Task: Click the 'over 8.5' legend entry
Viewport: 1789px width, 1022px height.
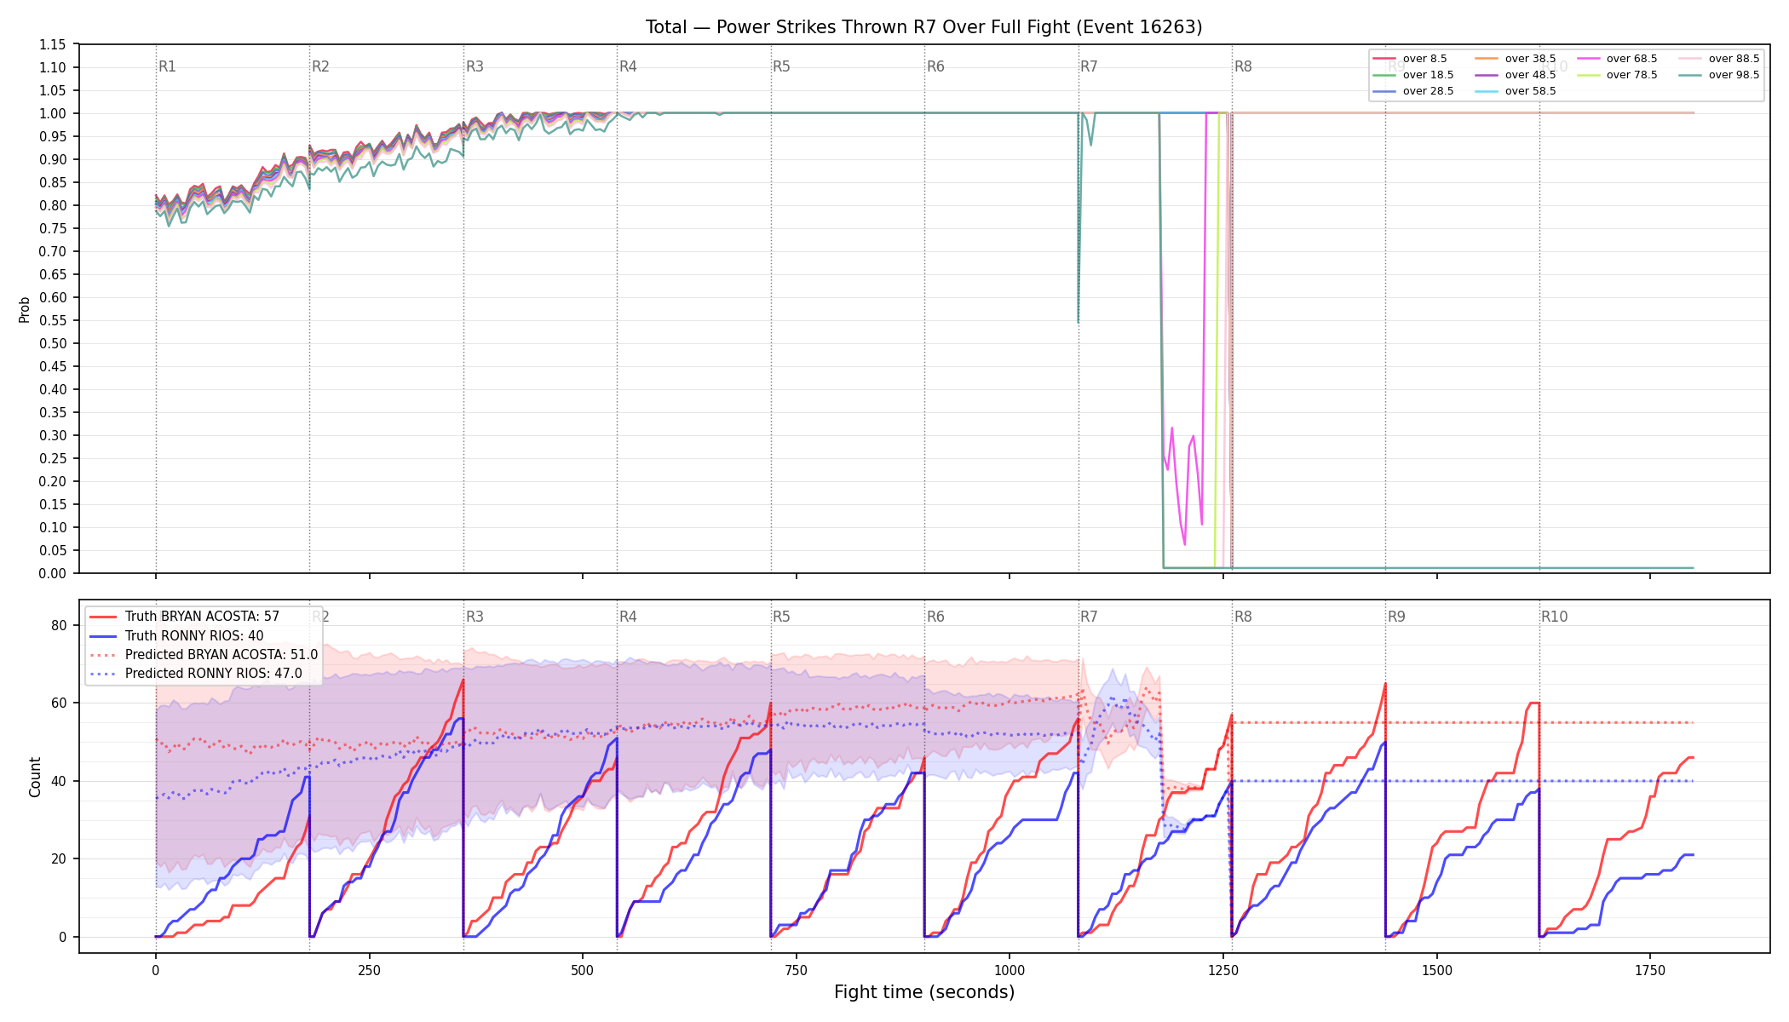Action: click(x=1410, y=59)
